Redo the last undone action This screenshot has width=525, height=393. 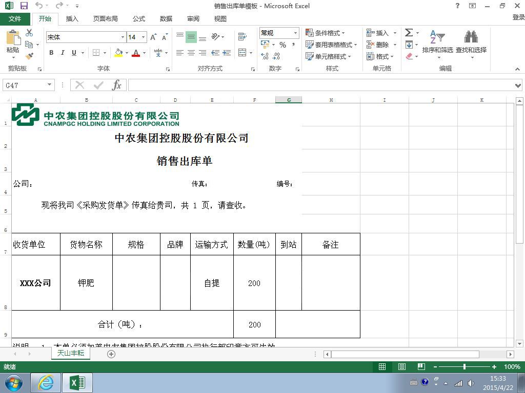click(x=59, y=6)
